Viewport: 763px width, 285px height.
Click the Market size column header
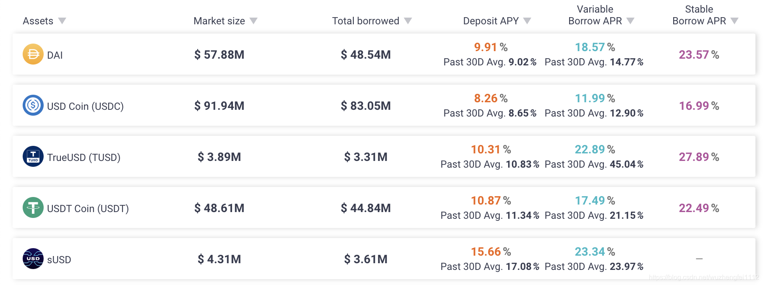[219, 21]
